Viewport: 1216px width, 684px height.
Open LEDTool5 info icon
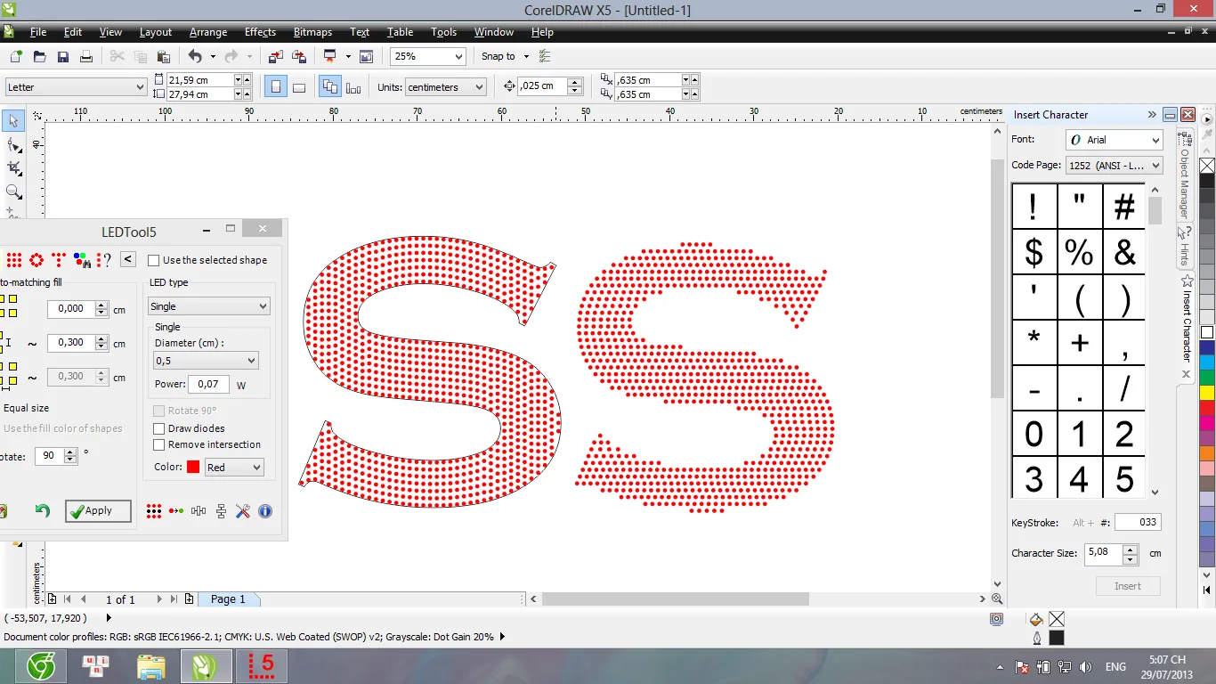265,511
